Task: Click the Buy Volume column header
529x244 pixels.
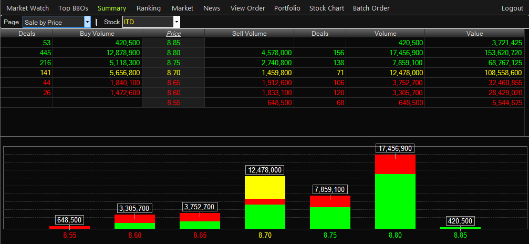Action: pyautogui.click(x=97, y=34)
